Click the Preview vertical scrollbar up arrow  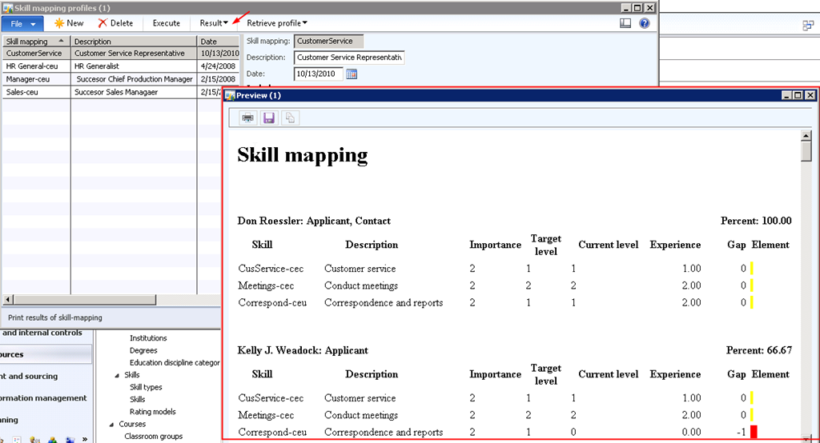[806, 137]
